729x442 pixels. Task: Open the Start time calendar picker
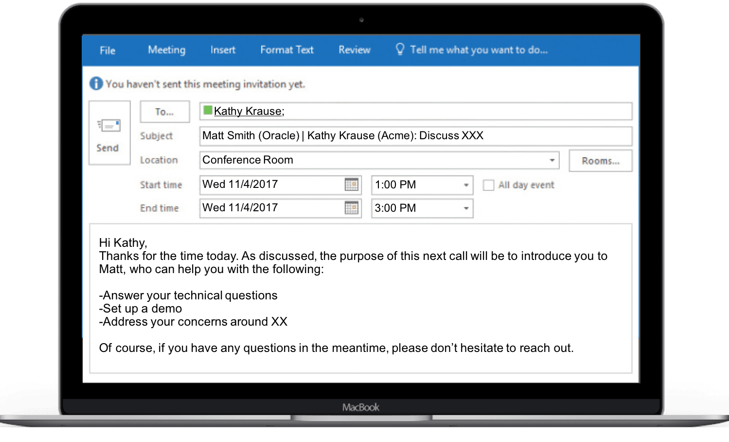[x=351, y=184]
